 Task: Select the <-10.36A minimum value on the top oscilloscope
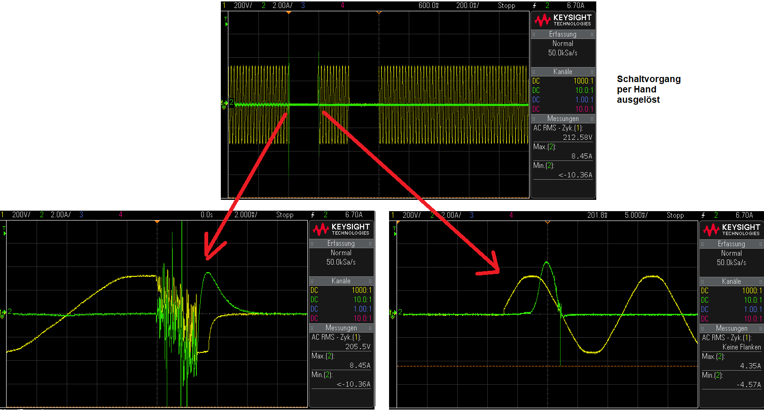[575, 175]
